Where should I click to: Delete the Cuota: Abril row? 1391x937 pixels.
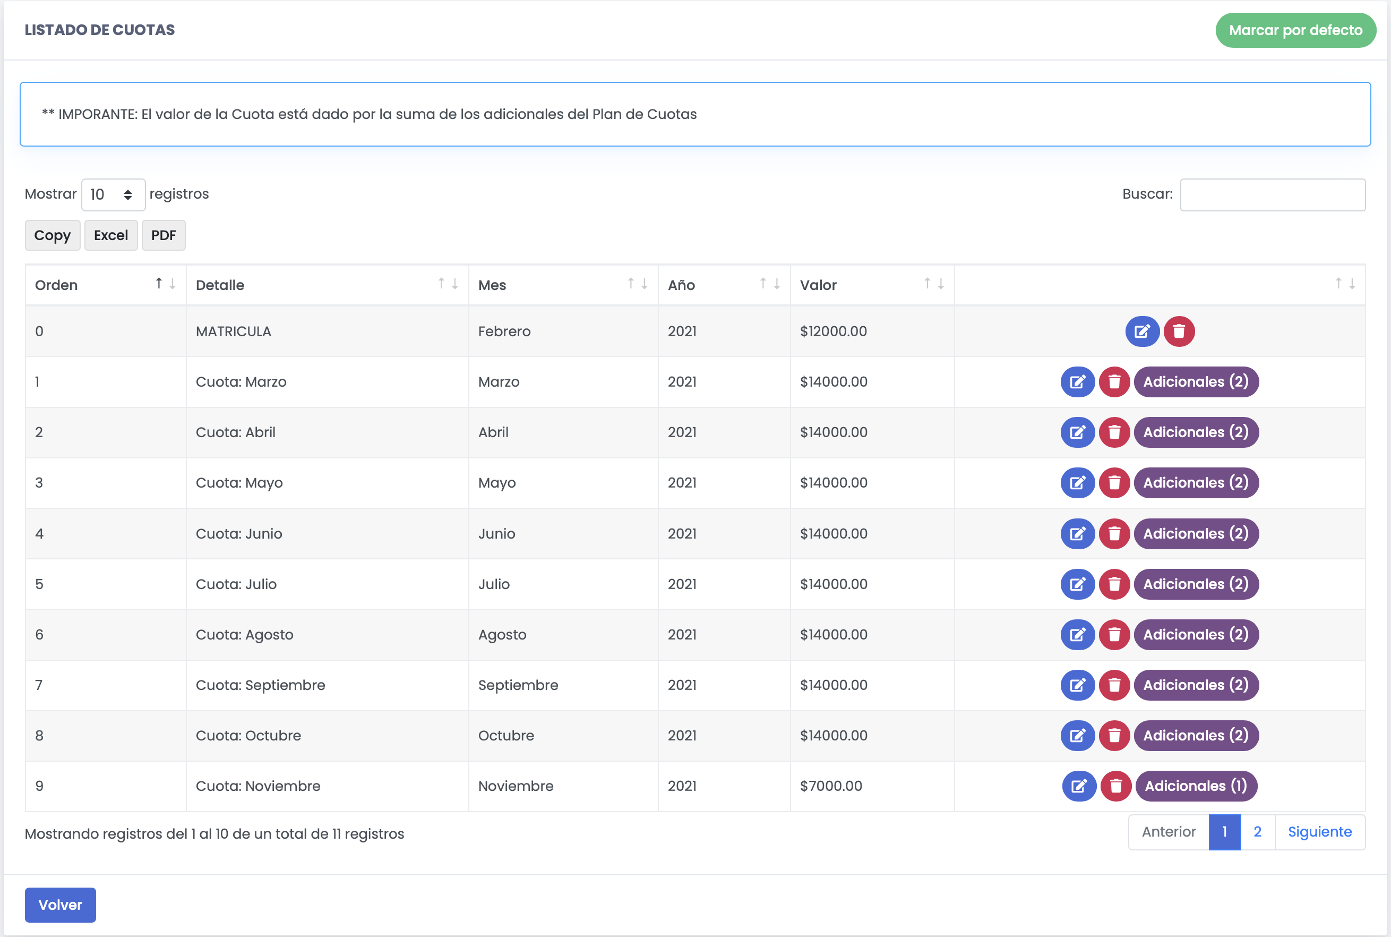(1114, 432)
